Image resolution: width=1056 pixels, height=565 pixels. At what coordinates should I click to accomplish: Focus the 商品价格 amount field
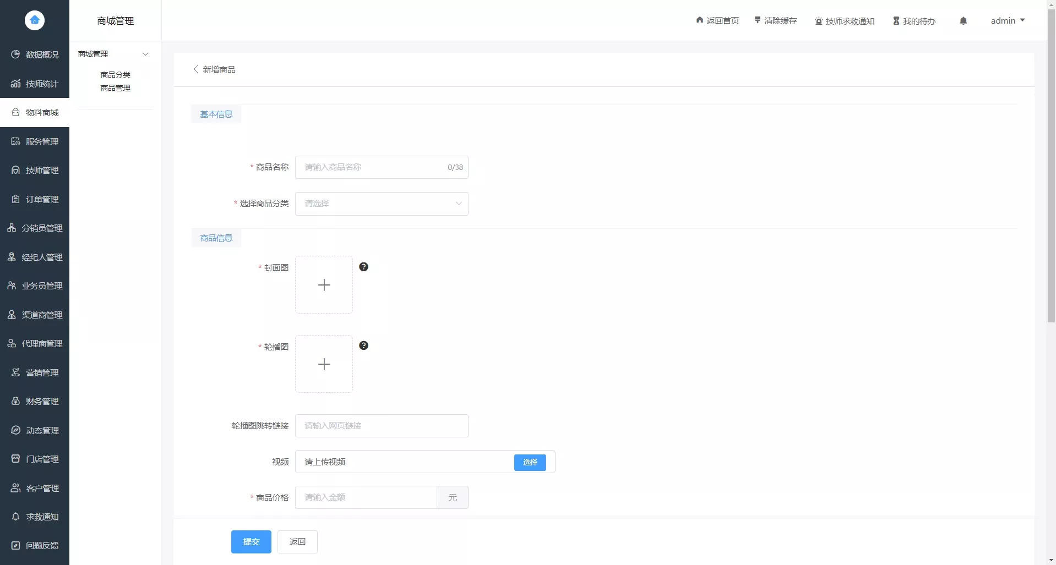[366, 497]
